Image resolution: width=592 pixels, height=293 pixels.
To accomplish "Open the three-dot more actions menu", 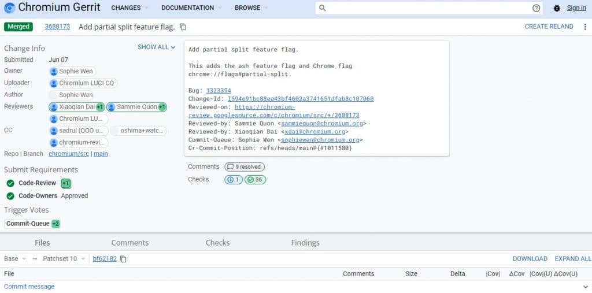I will point(585,27).
